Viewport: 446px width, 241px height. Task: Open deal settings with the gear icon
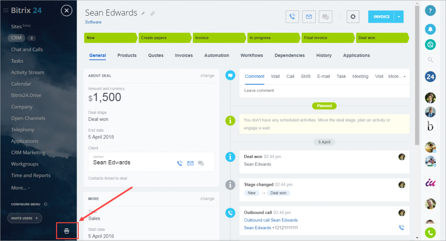click(x=353, y=17)
